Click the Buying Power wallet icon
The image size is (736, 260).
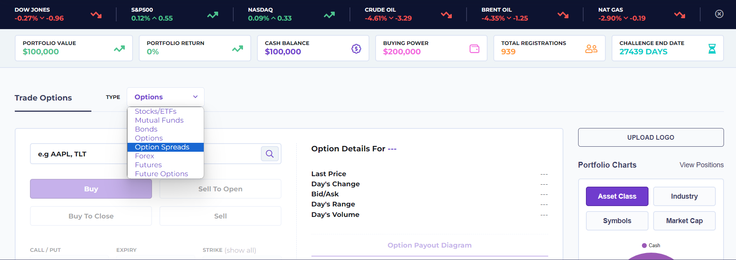[474, 49]
